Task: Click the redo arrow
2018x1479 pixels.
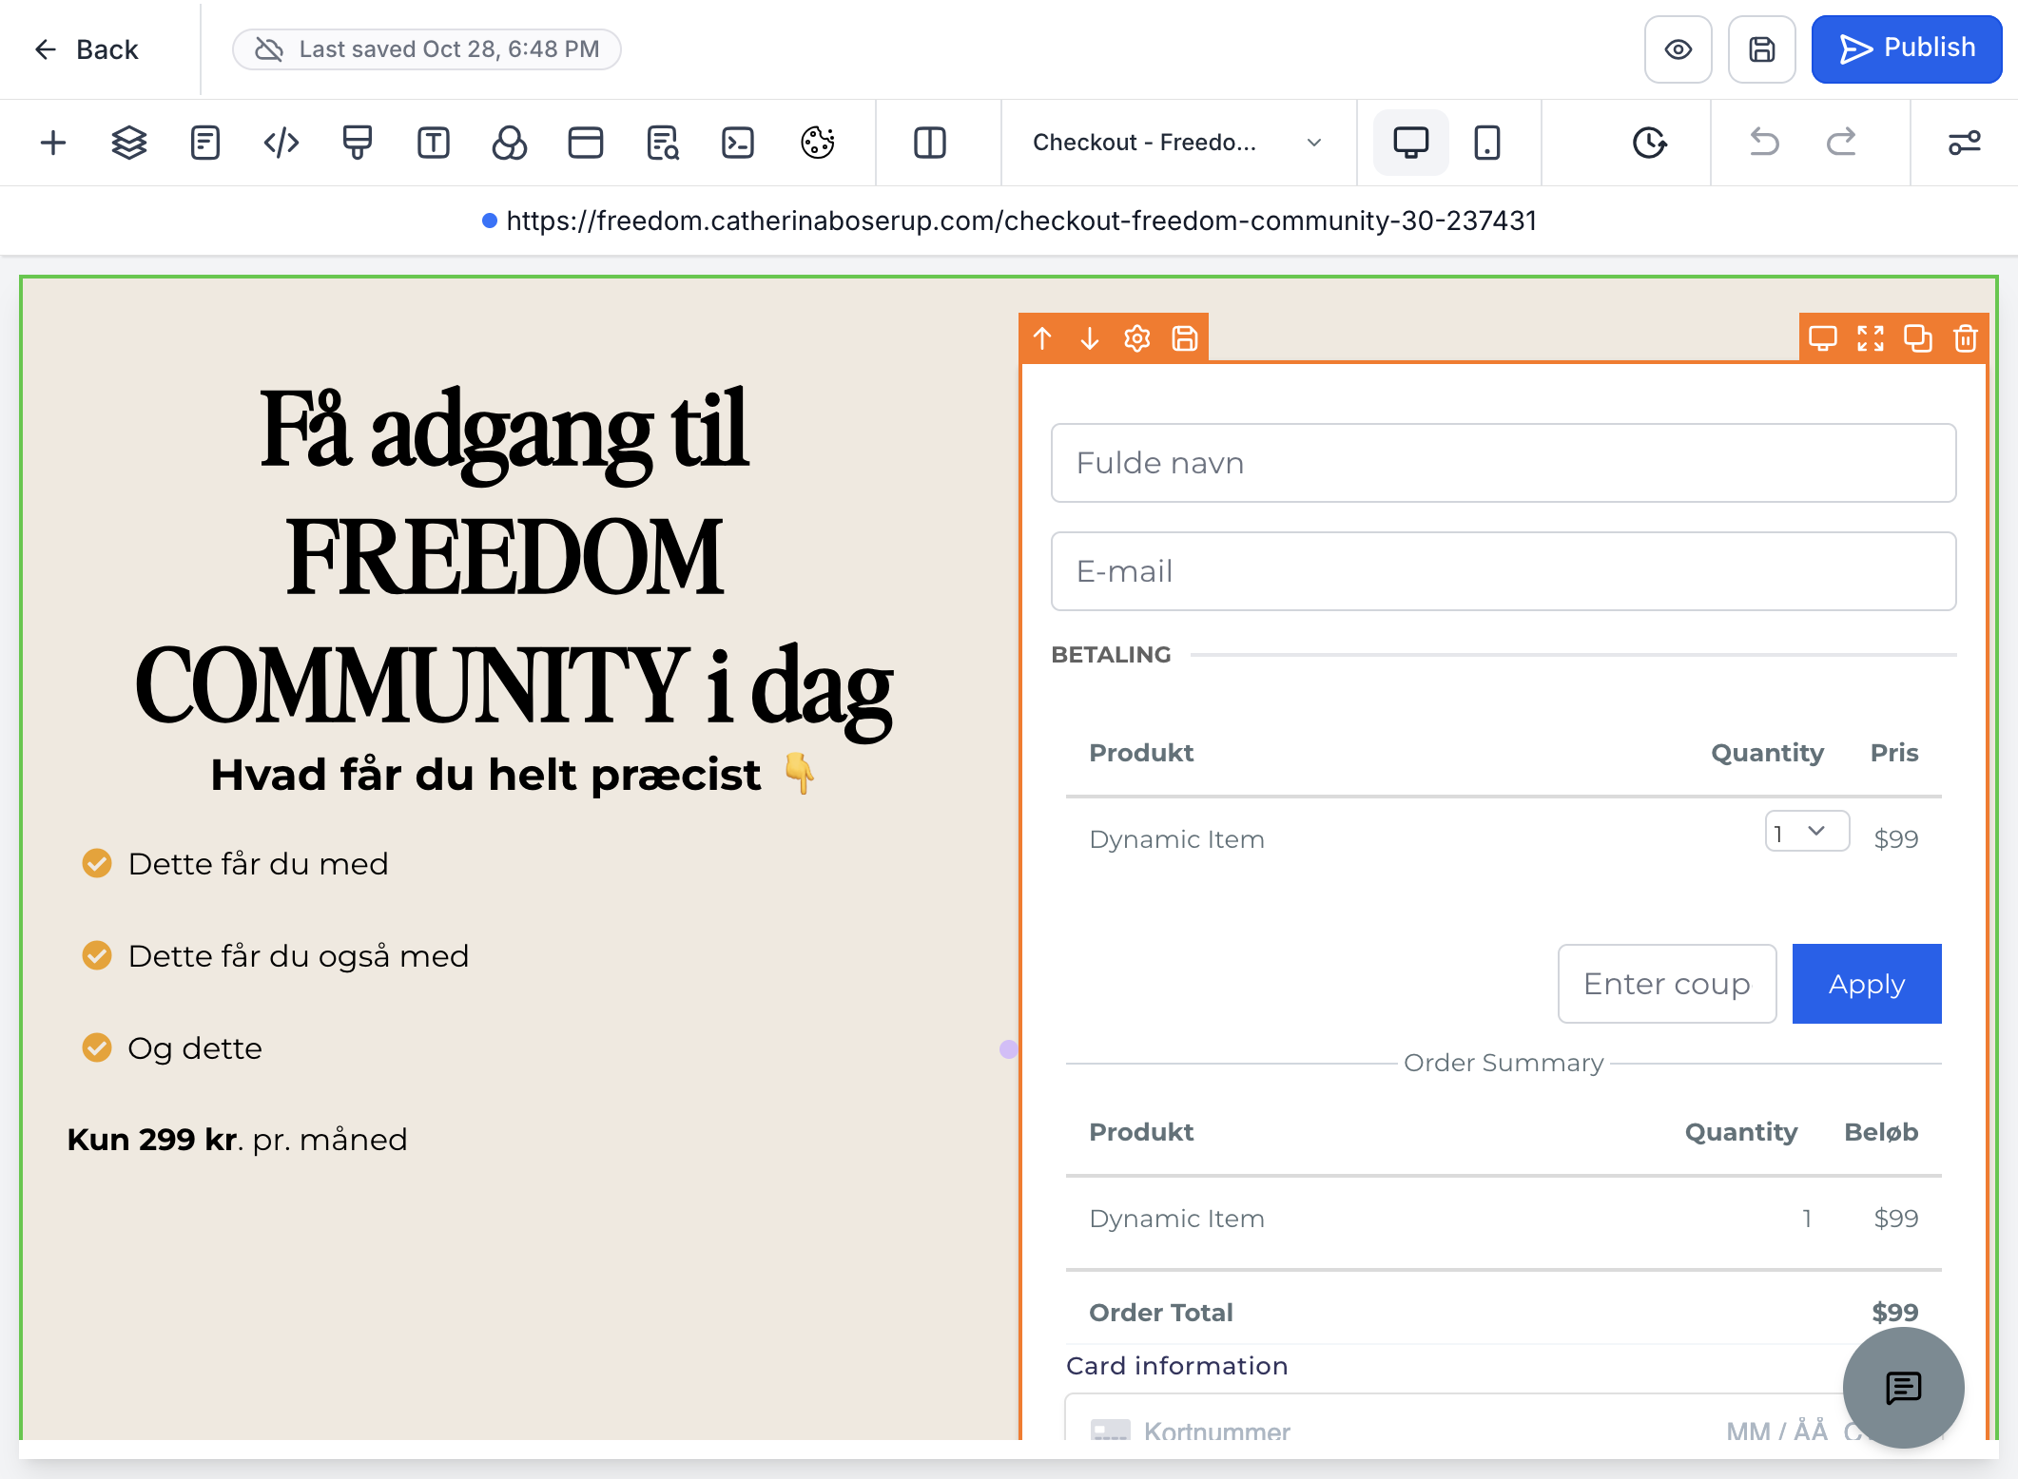Action: click(1841, 143)
